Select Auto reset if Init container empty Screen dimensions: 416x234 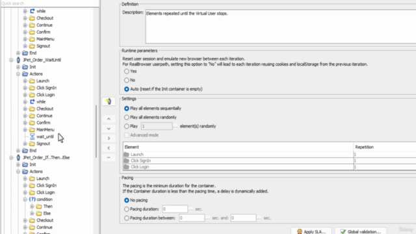coord(127,89)
